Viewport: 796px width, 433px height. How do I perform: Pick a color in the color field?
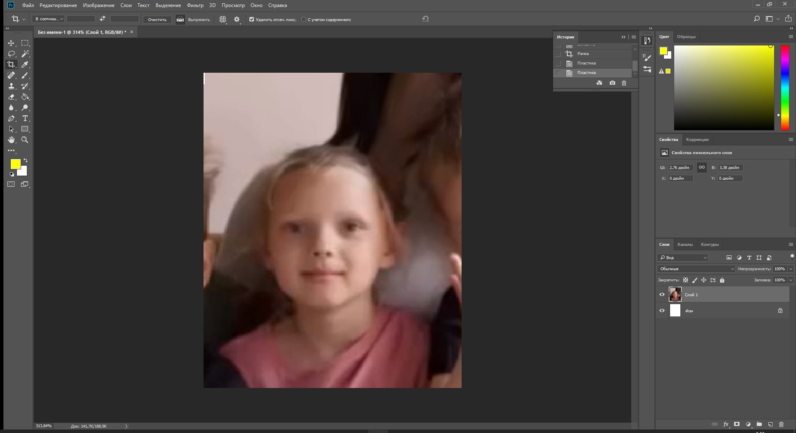(724, 88)
